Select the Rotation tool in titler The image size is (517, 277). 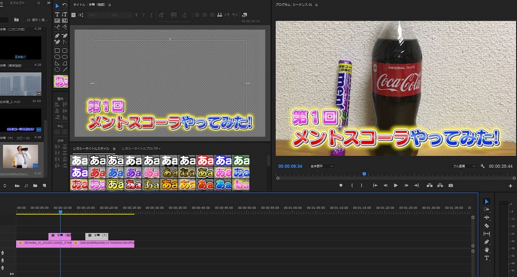click(65, 6)
